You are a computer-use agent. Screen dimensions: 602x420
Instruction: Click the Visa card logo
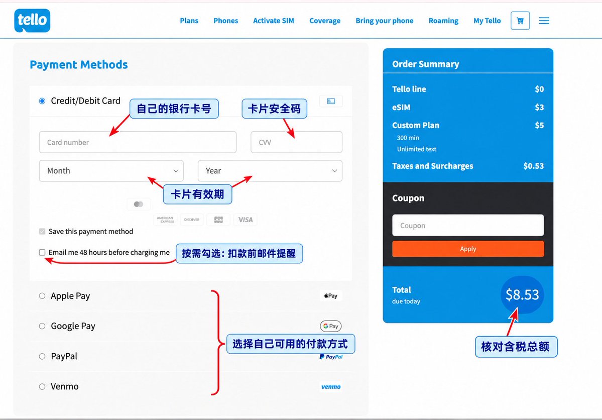pyautogui.click(x=246, y=220)
